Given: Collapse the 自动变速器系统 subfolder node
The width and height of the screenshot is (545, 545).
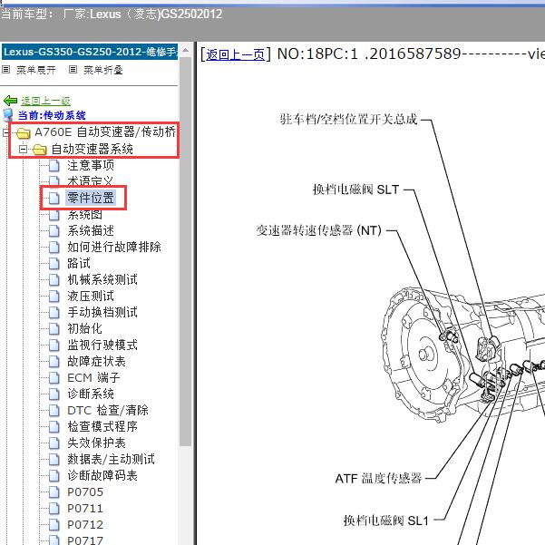Looking at the screenshot, I should point(23,150).
